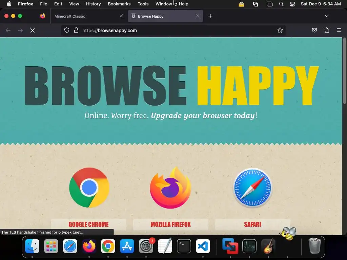
Task: Click the browsehappy.com address field
Action: click(174, 30)
